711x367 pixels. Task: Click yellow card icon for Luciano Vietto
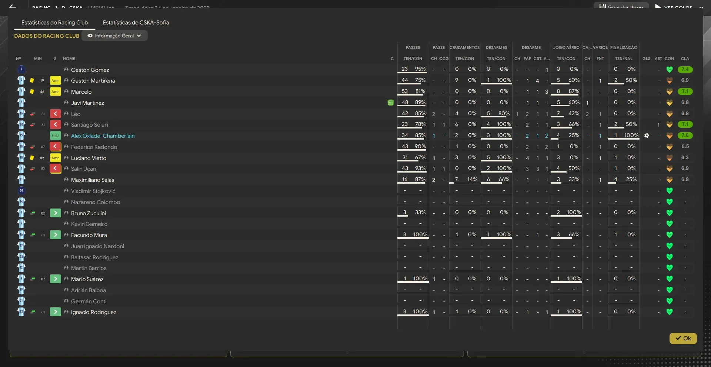tap(32, 158)
